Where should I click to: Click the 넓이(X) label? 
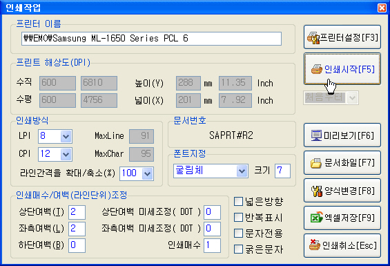pos(149,101)
